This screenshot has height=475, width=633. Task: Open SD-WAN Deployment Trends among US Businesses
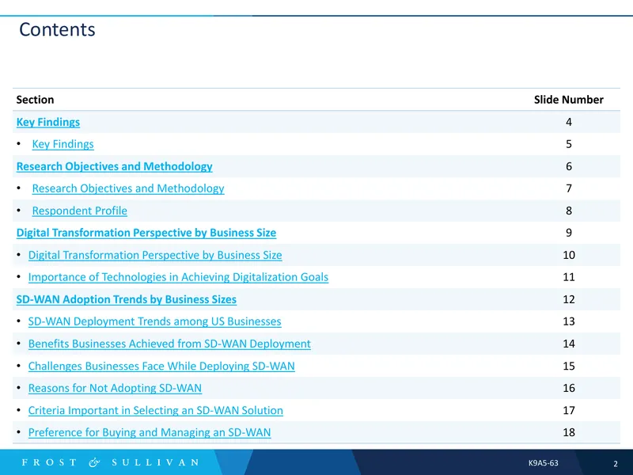click(x=154, y=321)
